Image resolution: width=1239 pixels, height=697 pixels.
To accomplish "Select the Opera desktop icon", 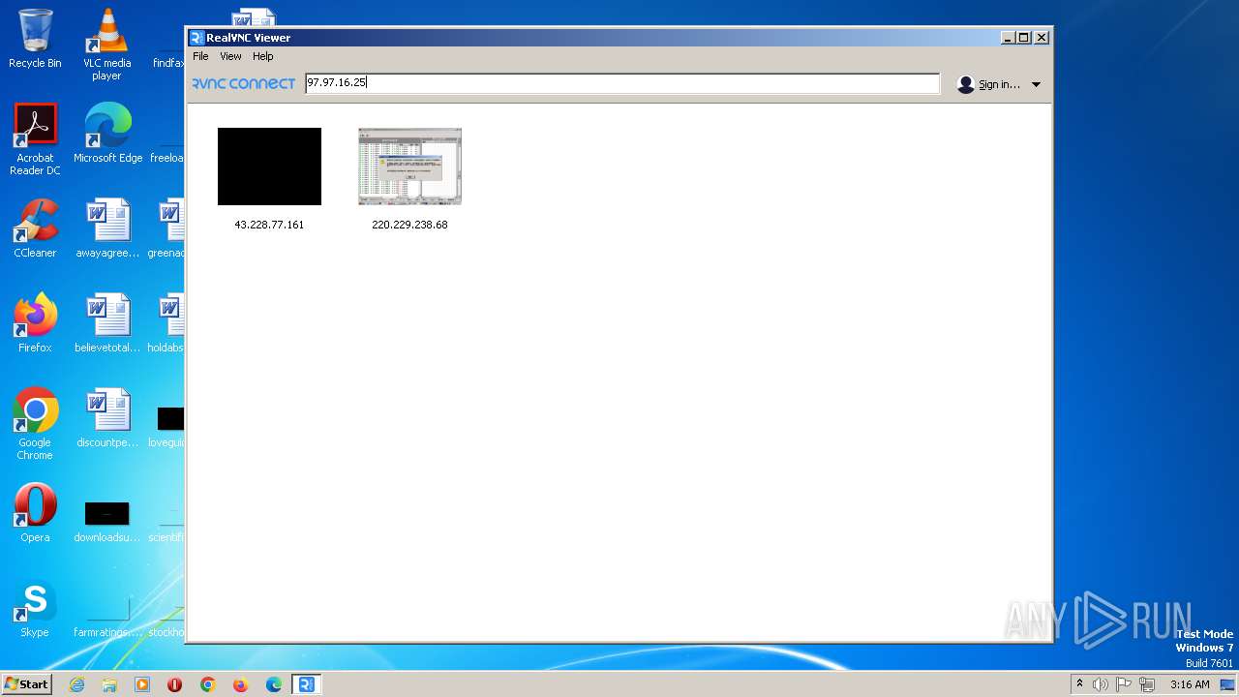I will click(35, 513).
